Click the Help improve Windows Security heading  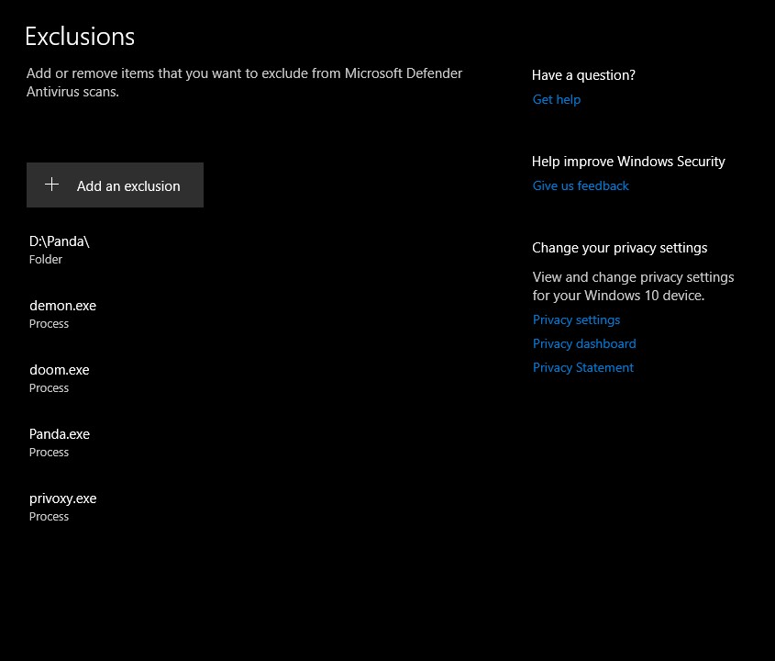[628, 162]
